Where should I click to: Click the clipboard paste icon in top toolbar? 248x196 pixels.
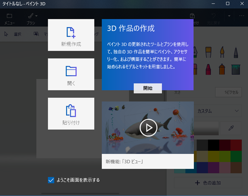192,16
